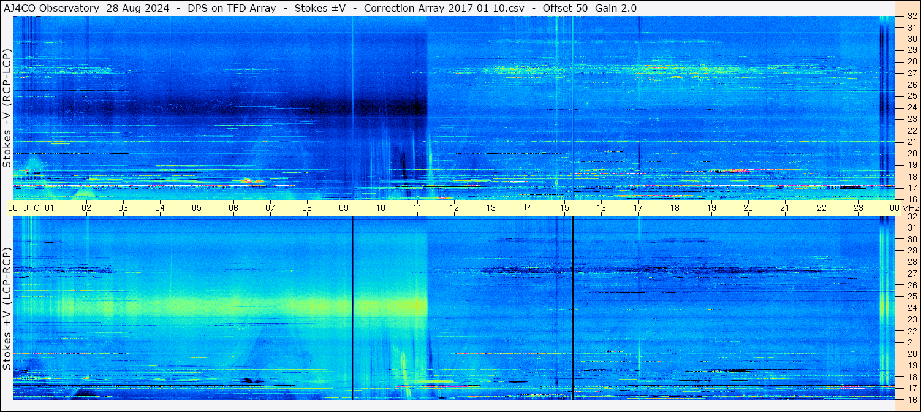This screenshot has width=921, height=412.
Task: Select the 11 hour mark on time axis
Action: [417, 208]
